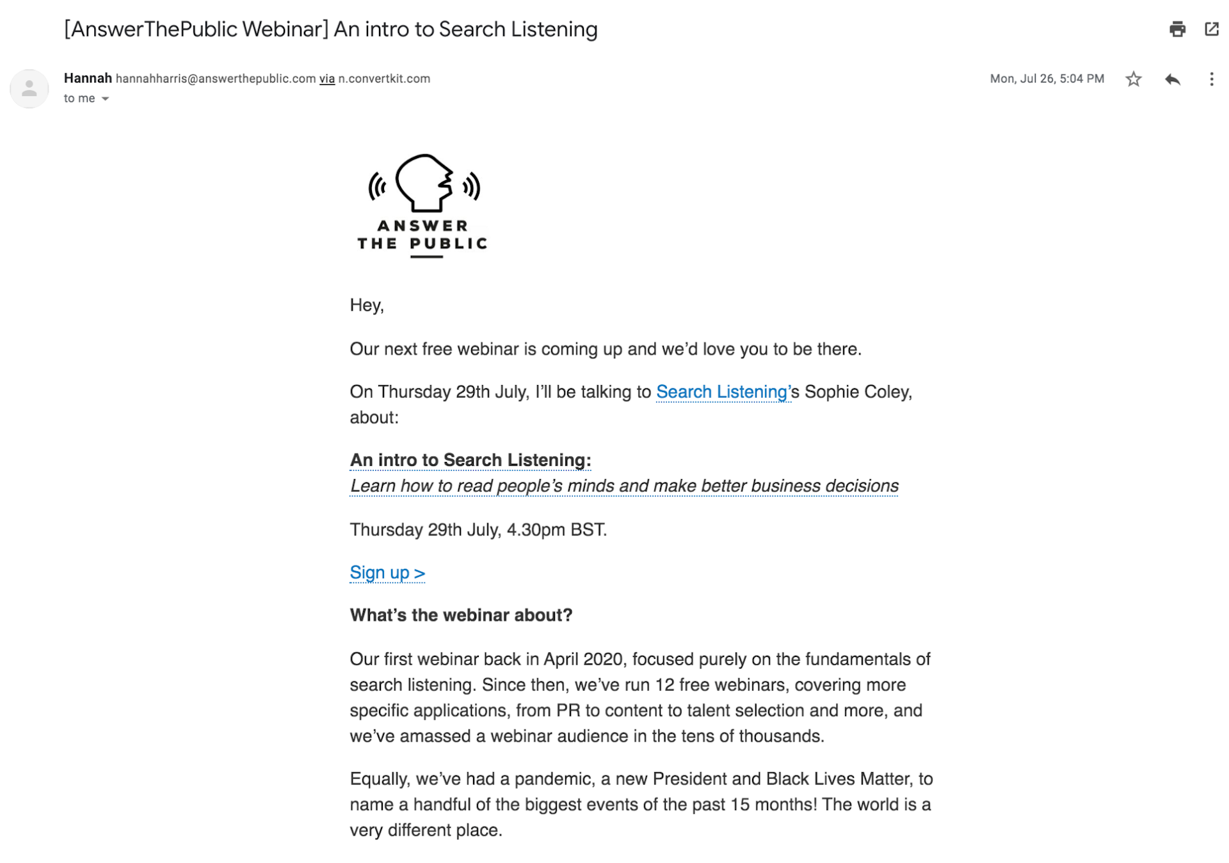
Task: Open the recipient details dropdown arrow
Action: pyautogui.click(x=106, y=99)
